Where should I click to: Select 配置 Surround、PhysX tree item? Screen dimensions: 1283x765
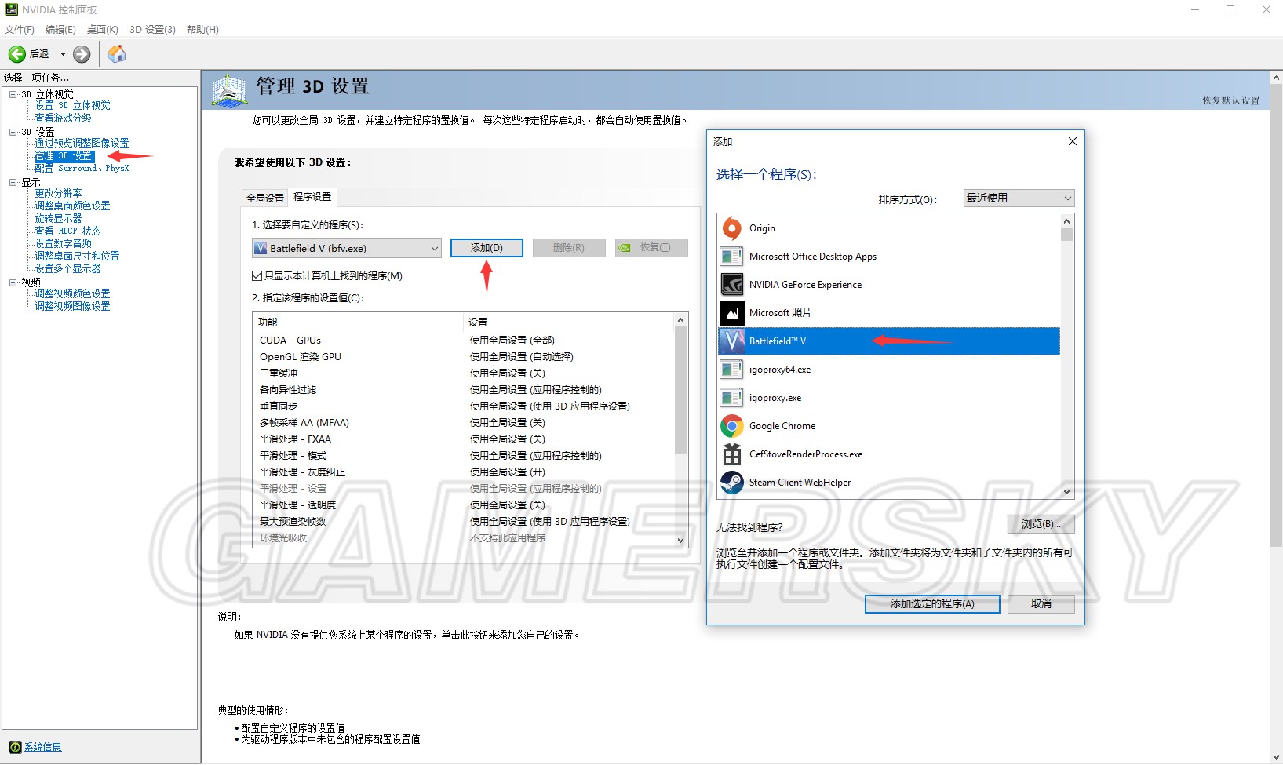point(82,168)
